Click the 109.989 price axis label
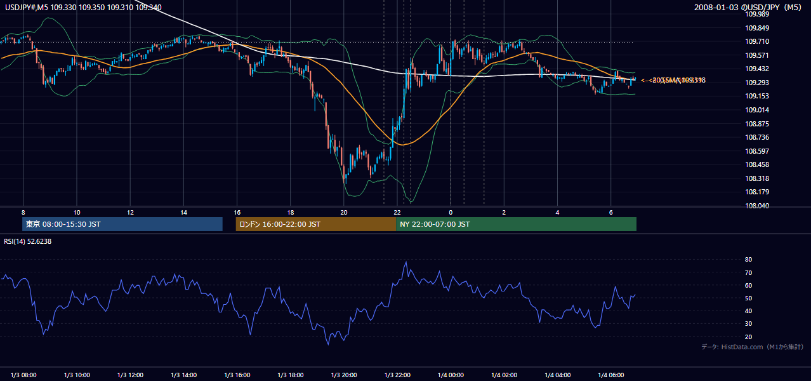 click(x=757, y=14)
